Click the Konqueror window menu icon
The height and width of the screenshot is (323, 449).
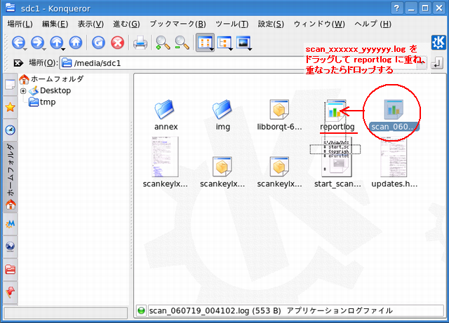pyautogui.click(x=11, y=8)
